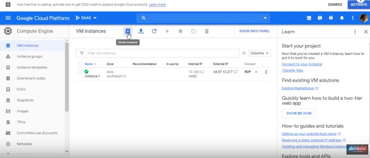Click the Google Cloud Platform title
This screenshot has width=370, height=158.
tap(43, 18)
